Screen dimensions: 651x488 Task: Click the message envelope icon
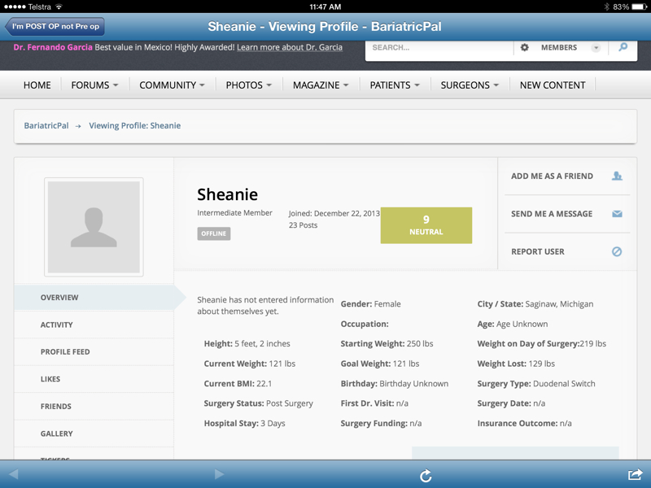(617, 214)
